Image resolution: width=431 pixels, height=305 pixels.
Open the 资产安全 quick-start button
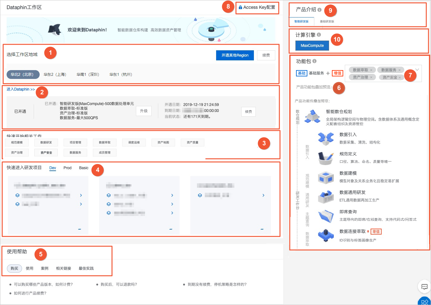point(46,152)
